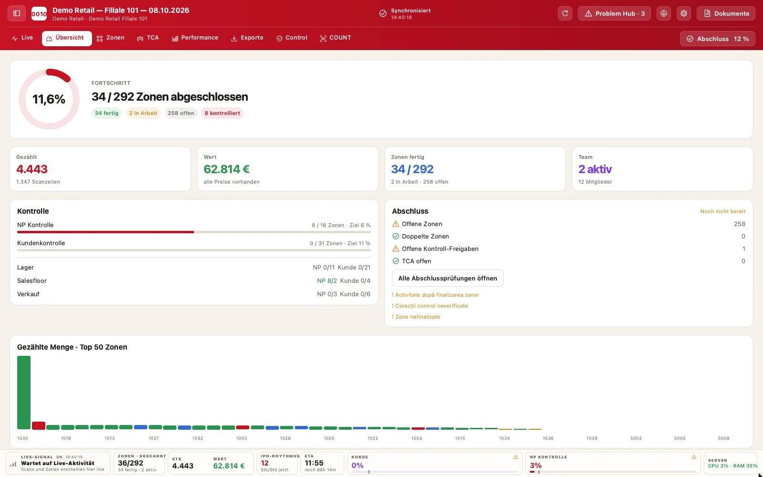Click Alle Abschlussprüfungen öffnen button
This screenshot has width=763, height=477.
pyautogui.click(x=447, y=279)
